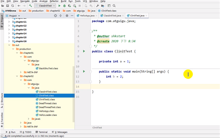Image resolution: width=220 pixels, height=138 pixels.
Task: Open the Messages tool window
Action: point(59,132)
